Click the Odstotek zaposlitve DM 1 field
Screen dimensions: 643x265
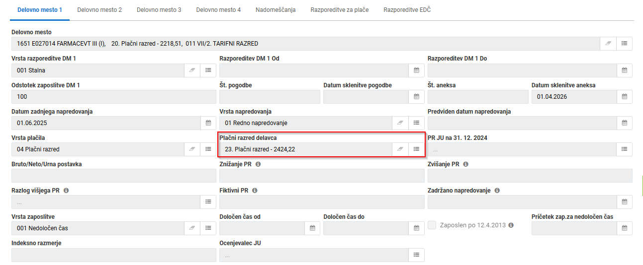click(x=113, y=97)
